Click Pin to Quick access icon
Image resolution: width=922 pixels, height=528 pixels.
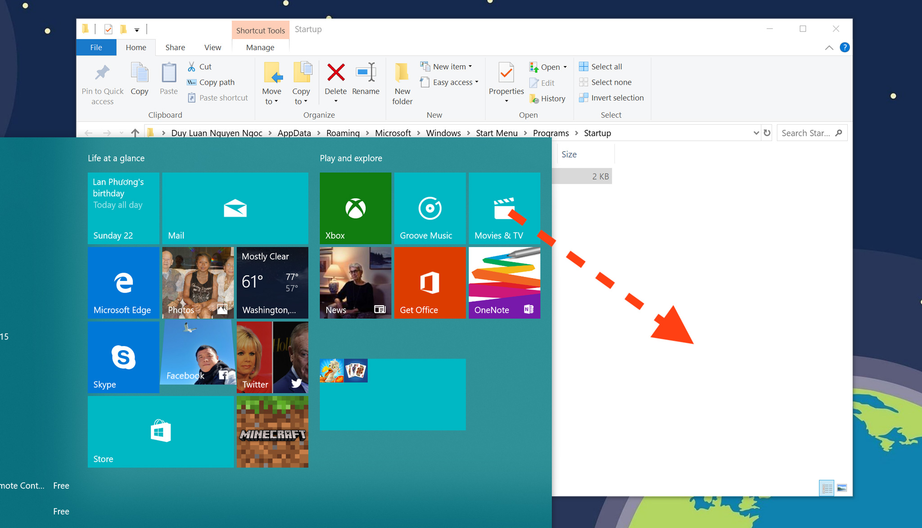pyautogui.click(x=102, y=73)
